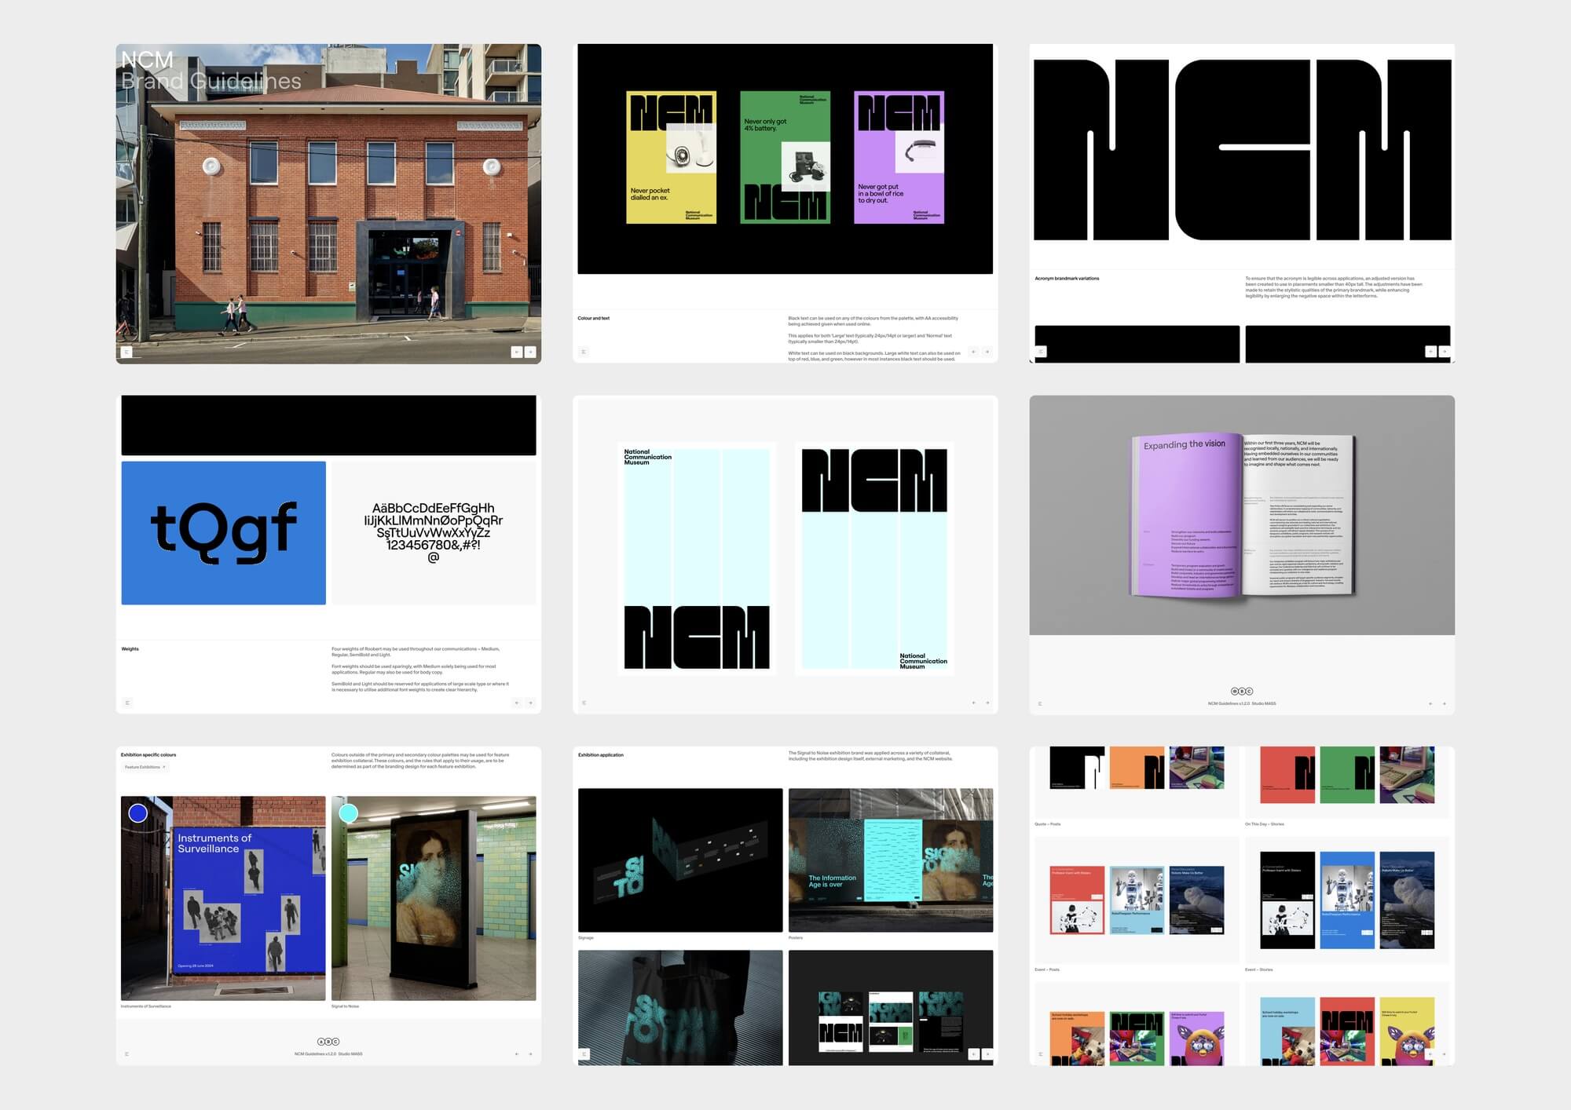The image size is (1571, 1110).
Task: Open the menu icon on the cyan poster layout slide
Action: pos(584,703)
